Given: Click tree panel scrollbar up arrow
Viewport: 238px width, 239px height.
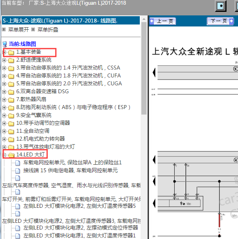Looking at the screenshot, I should [x=144, y=19].
